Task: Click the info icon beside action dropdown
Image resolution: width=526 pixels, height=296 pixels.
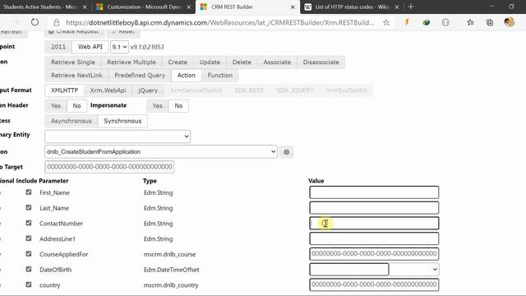Action: click(x=286, y=152)
